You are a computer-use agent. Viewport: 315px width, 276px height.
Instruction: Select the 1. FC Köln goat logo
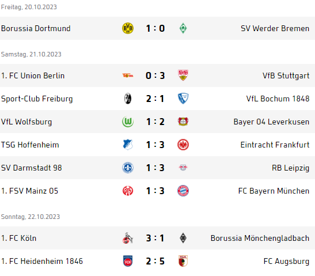[128, 238]
